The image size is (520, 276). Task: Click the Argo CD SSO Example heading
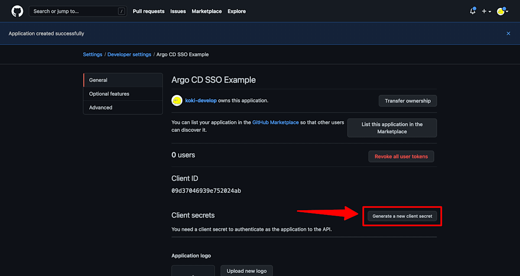(214, 80)
